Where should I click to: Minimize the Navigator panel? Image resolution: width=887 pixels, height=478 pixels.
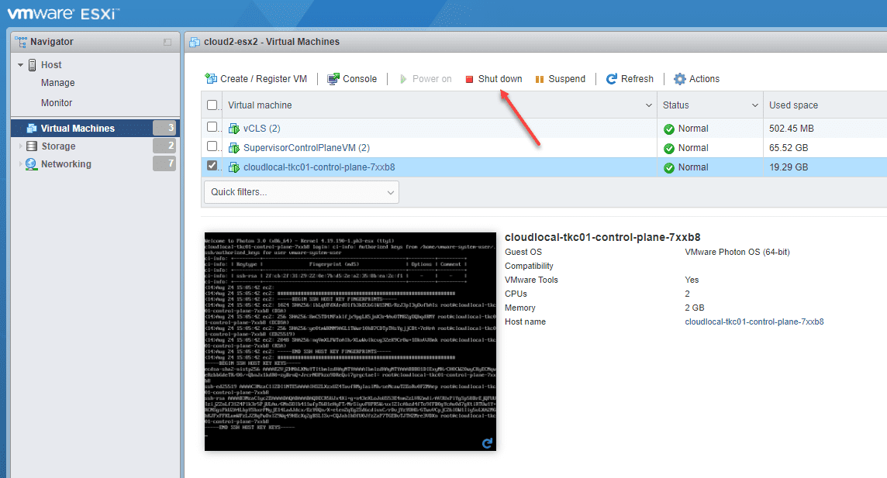(x=167, y=42)
